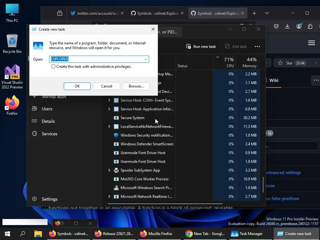
Task: Switch to the middle Symbols GitHub tab
Action: click(157, 13)
